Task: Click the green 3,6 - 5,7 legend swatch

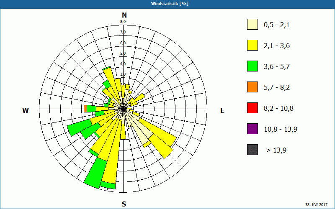Action: tap(253, 66)
